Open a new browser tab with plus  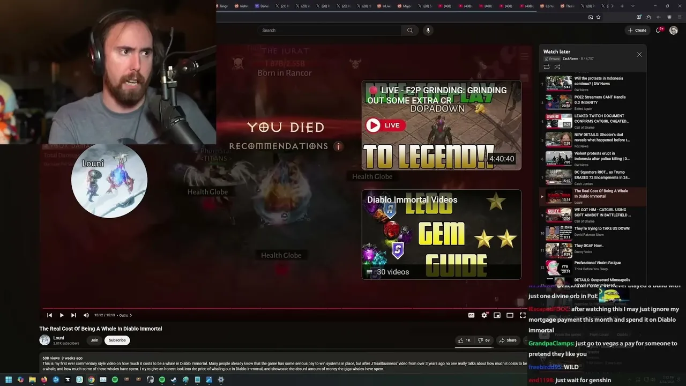coord(622,6)
